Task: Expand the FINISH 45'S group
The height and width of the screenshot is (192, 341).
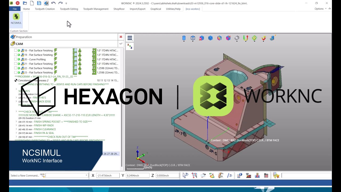Action: [16, 98]
